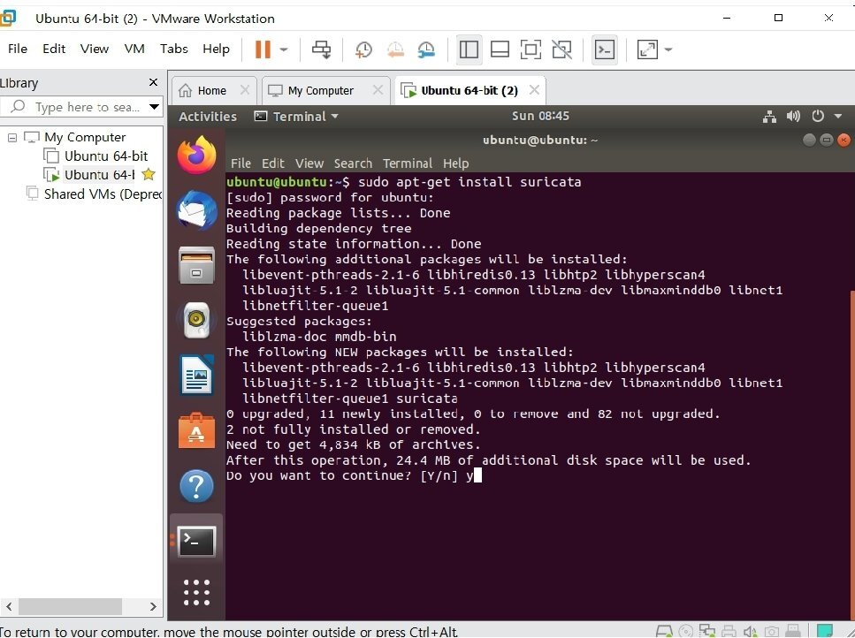Screen dimensions: 855x638
Task: Open the VMware File menu
Action: pyautogui.click(x=18, y=49)
